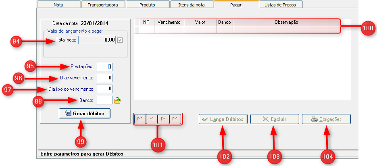This screenshot has width=377, height=166.
Task: Switch to Listas de Preços tab
Action: [x=281, y=4]
